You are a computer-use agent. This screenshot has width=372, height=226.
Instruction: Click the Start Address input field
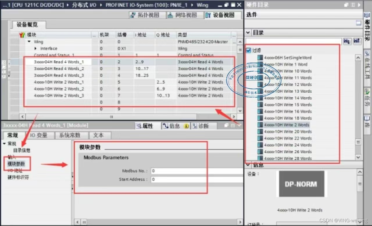[197, 179]
